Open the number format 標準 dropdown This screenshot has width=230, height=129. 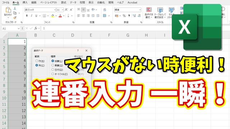point(140,10)
